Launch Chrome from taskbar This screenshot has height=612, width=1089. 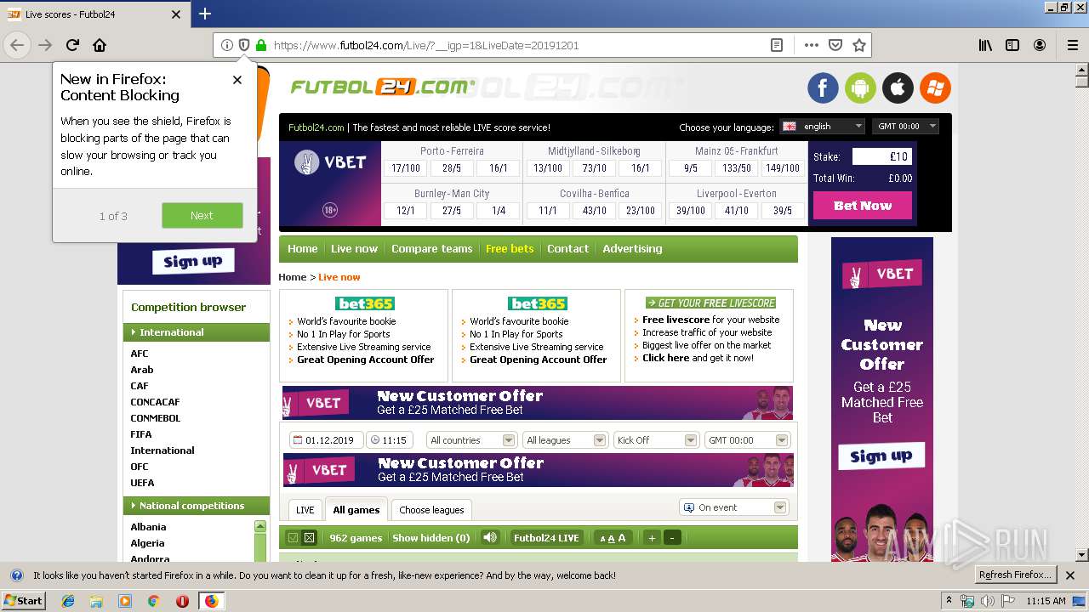coord(154,601)
